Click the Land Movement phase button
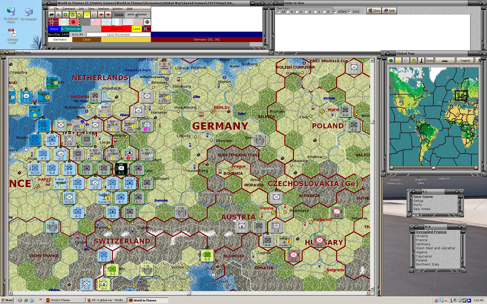Image resolution: width=487 pixels, height=304 pixels. coord(118,35)
